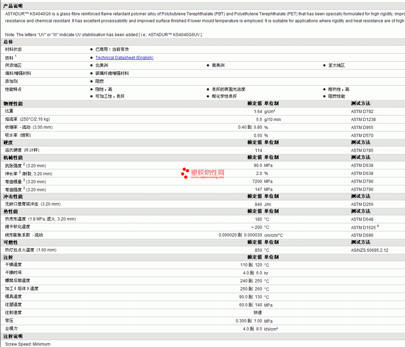Click the 热灯丝点火温度 (1.60 mm) row label
Image resolution: width=405 pixels, height=347 pixels.
click(x=31, y=250)
